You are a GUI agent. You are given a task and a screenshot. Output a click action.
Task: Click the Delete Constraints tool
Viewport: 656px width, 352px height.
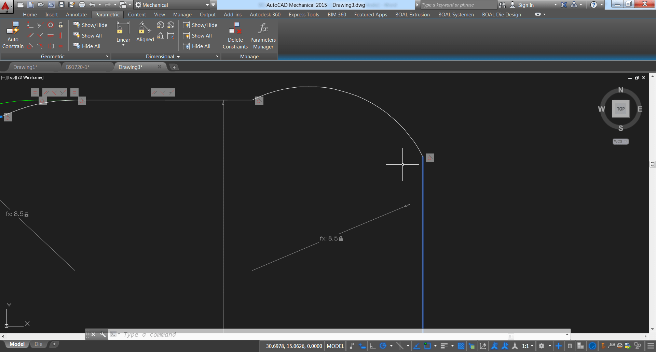(235, 35)
